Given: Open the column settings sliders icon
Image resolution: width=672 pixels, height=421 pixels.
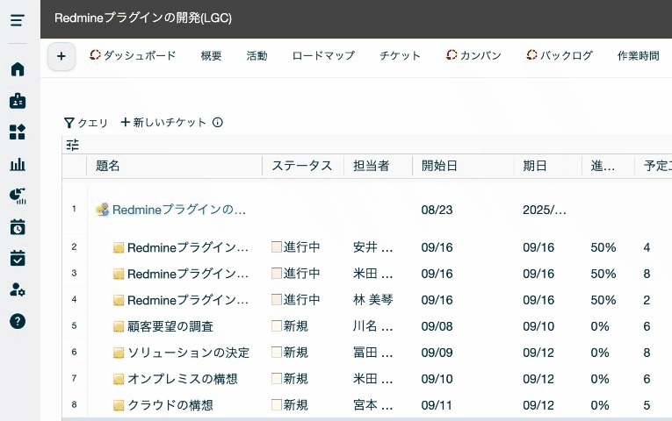Looking at the screenshot, I should [72, 145].
